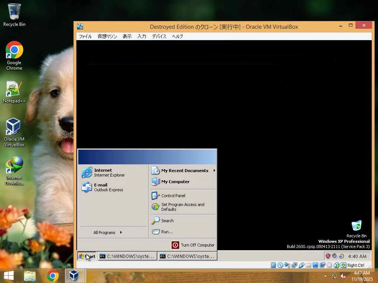This screenshot has height=283, width=378.
Task: Open the Run... dialog entry
Action: click(183, 232)
